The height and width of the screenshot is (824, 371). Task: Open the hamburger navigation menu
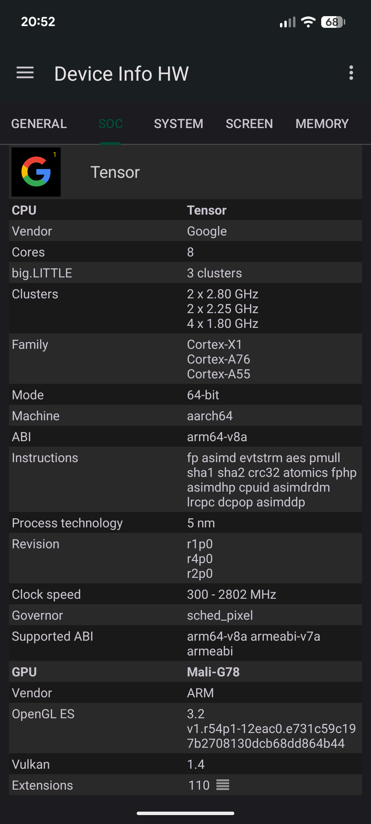pyautogui.click(x=25, y=73)
